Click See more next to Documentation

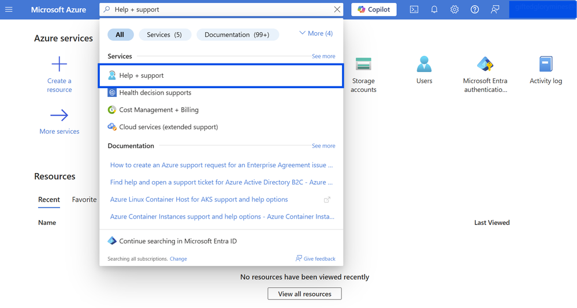(323, 146)
